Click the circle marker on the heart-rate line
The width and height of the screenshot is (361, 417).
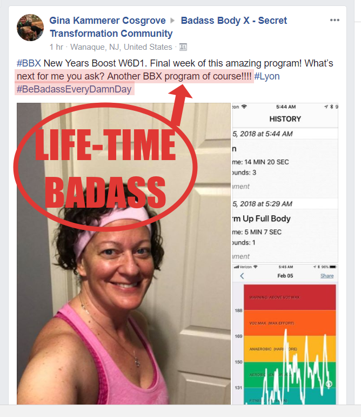click(x=329, y=384)
